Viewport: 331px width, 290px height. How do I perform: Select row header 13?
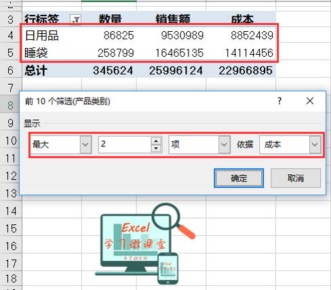coord(9,193)
